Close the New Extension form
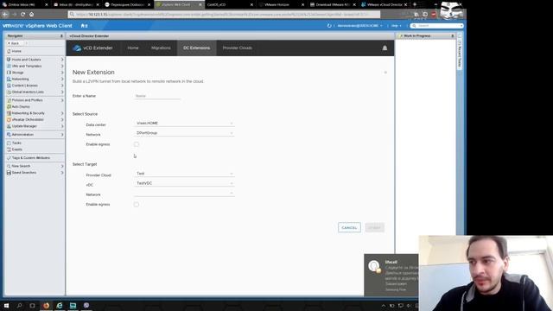Image resolution: width=553 pixels, height=311 pixels. [385, 73]
